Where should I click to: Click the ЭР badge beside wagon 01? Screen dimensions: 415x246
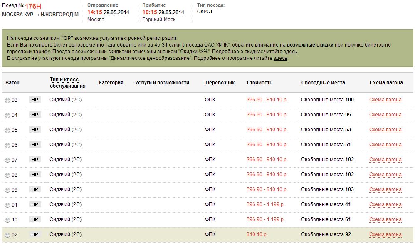(35, 204)
